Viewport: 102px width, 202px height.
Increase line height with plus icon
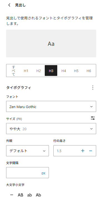(x=83, y=151)
